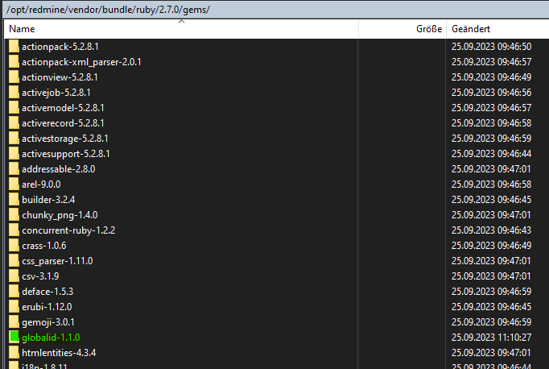Click the sort direction arrow above Name header
The image size is (549, 369).
181,22
